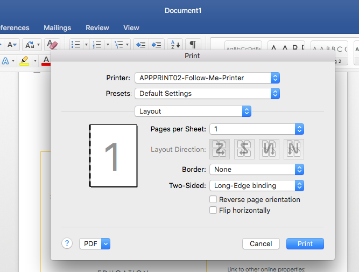The height and width of the screenshot is (272, 359).
Task: Click the text effects A icon
Action: pyautogui.click(x=5, y=61)
